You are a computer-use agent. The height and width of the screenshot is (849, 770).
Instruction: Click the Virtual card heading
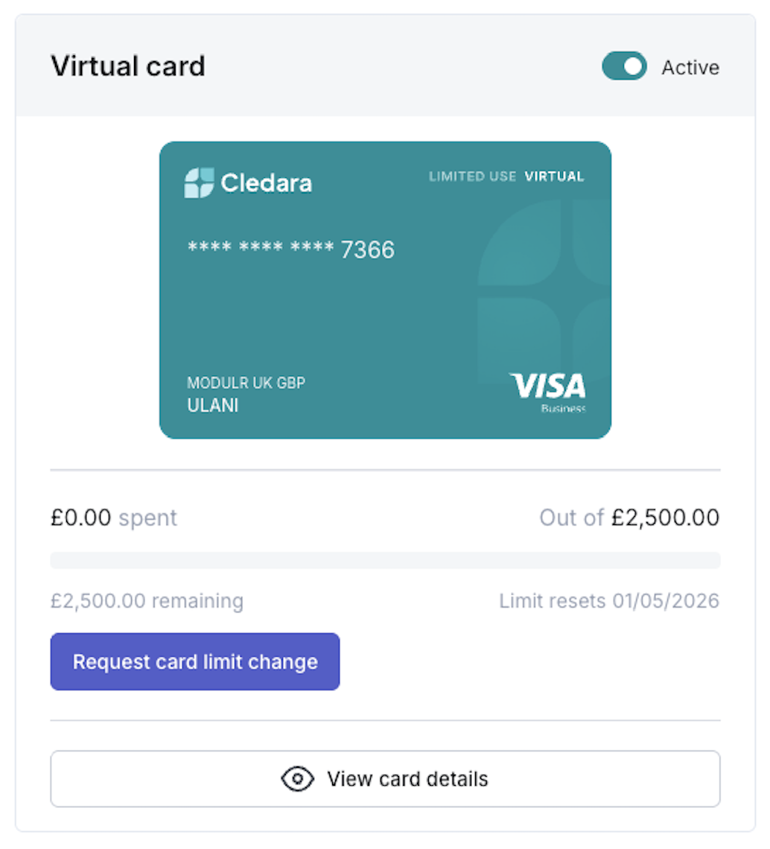(128, 66)
